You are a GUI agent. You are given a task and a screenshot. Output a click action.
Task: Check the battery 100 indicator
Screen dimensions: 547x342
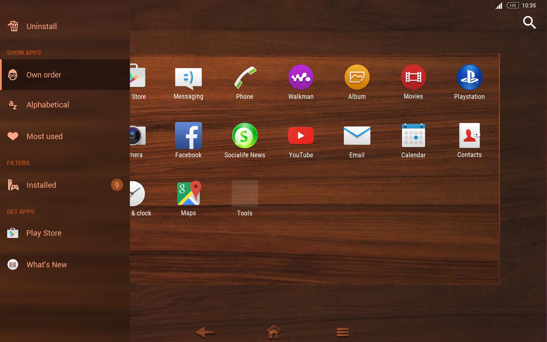[513, 5]
